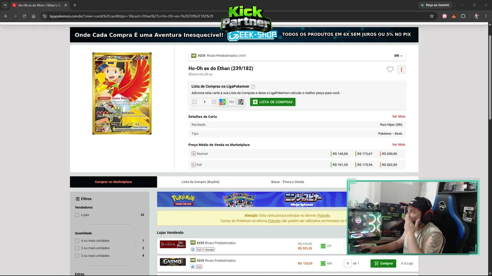Viewport: 492px width, 276px height.
Task: Click the Foil price type F icon
Action: pyautogui.click(x=194, y=165)
